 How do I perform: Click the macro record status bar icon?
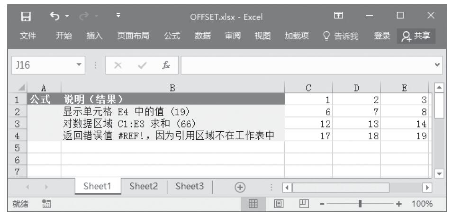click(46, 204)
